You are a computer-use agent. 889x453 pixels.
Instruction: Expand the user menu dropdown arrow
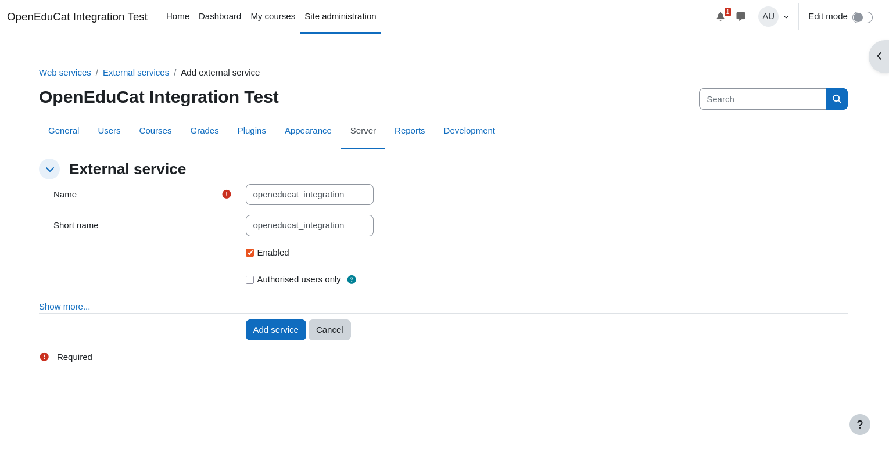coord(786,17)
